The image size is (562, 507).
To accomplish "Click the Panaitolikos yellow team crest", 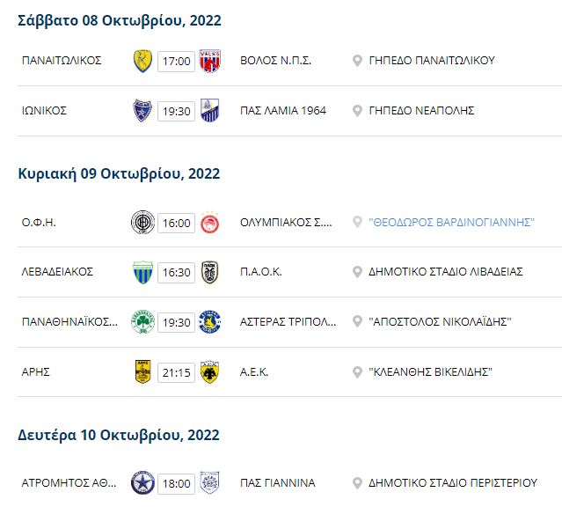I will [x=142, y=61].
